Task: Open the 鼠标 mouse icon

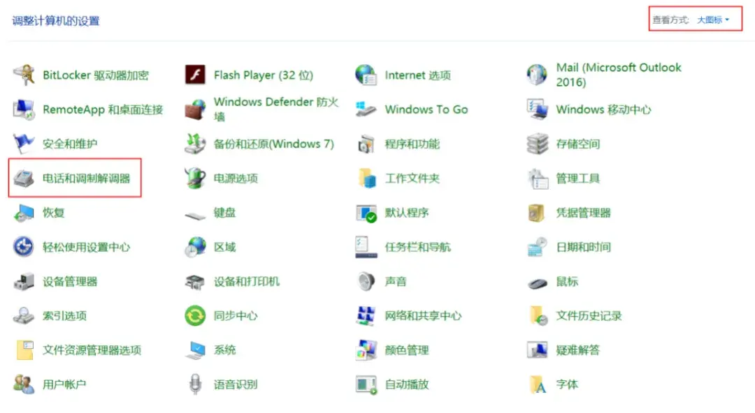Action: (537, 283)
